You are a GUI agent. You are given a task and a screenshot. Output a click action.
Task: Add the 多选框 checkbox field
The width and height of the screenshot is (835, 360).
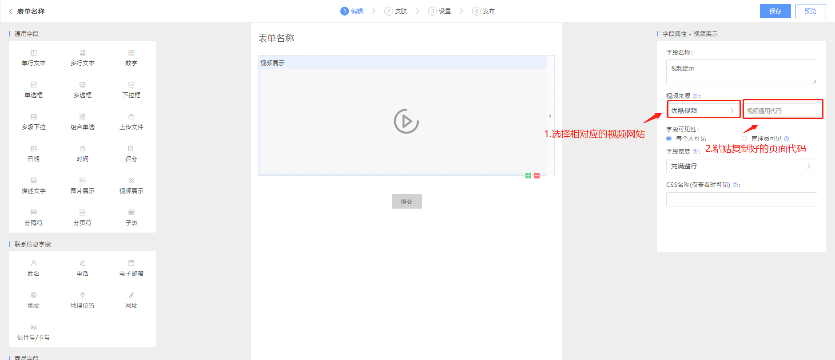[83, 90]
